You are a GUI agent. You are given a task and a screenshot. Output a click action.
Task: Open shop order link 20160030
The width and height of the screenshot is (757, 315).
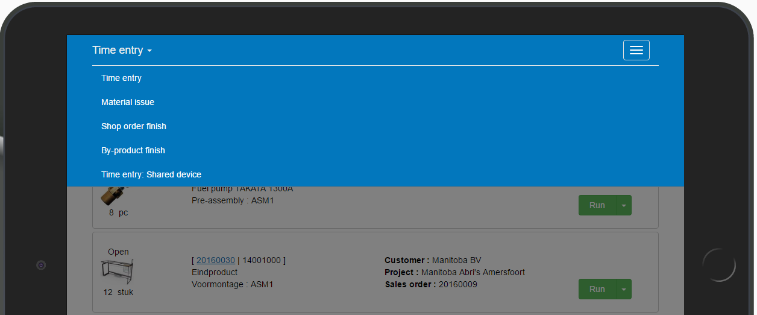[x=215, y=260]
